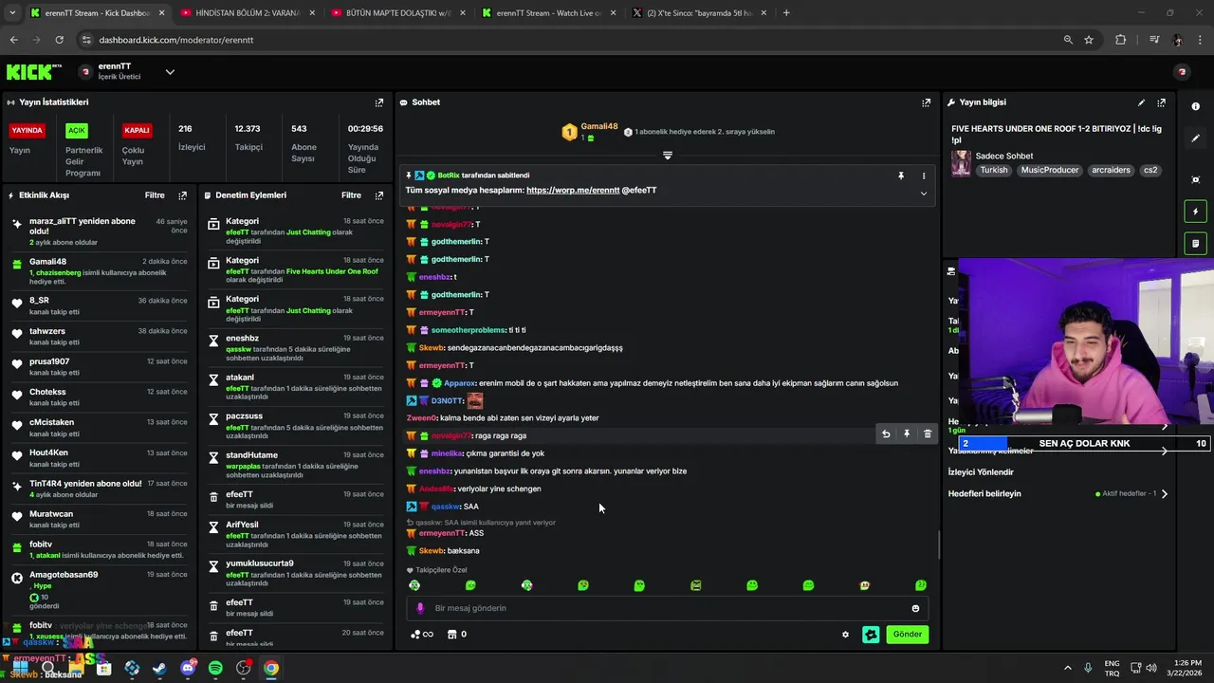This screenshot has width=1214, height=683.
Task: Open the camera capture icon in right sidebar
Action: tap(1196, 179)
